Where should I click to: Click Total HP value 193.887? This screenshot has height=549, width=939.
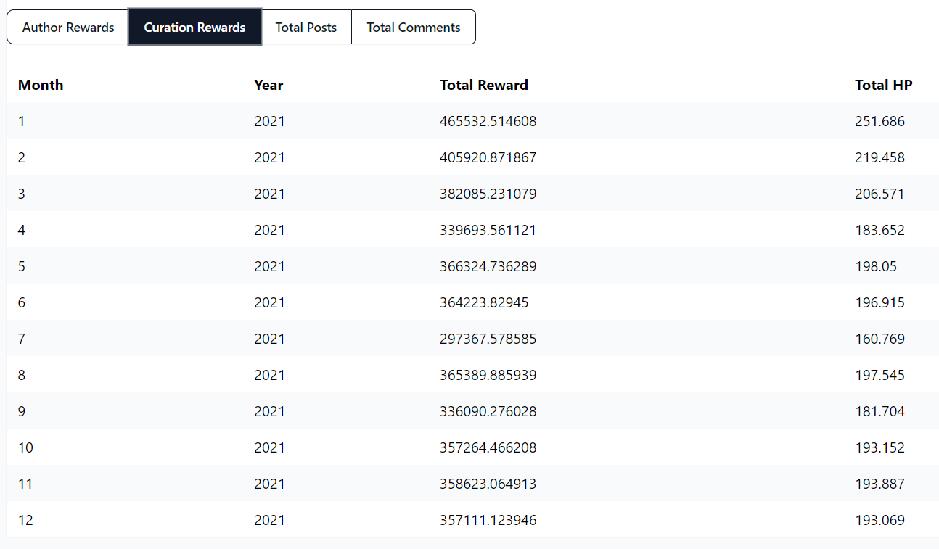880,484
